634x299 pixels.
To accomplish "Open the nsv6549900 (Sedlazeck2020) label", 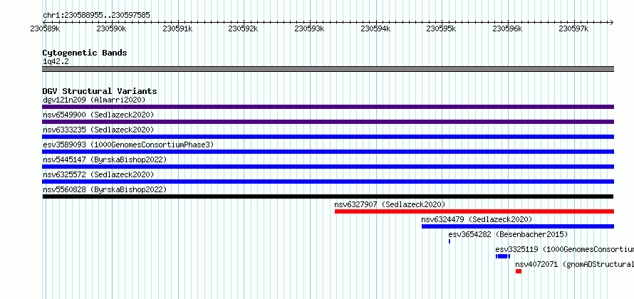I will click(98, 115).
